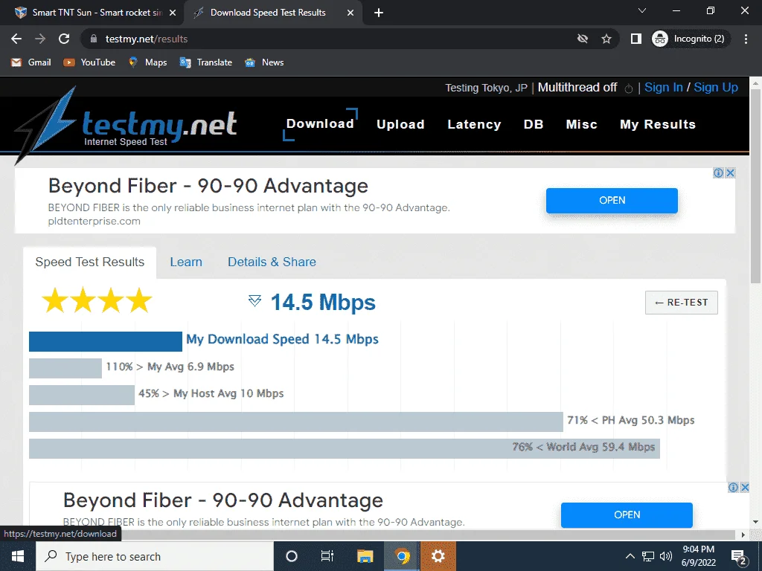Open YouTube bookmark

pyautogui.click(x=89, y=62)
